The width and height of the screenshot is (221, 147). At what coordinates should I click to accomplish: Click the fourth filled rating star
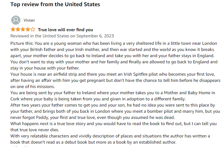click(28, 30)
